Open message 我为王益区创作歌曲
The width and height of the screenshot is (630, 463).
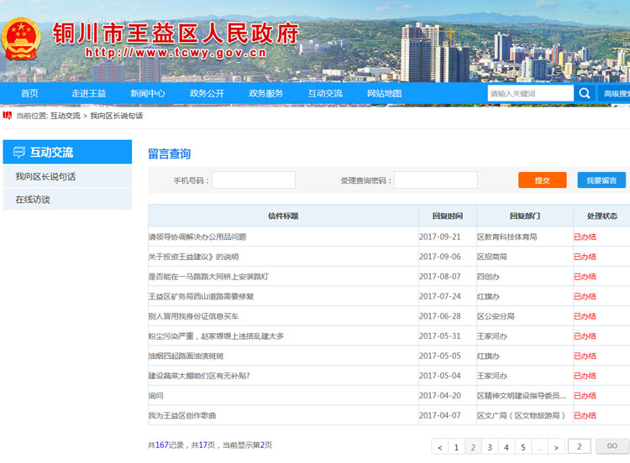[182, 415]
